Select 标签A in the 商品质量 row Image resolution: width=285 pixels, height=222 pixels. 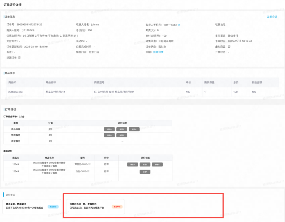(x=109, y=129)
